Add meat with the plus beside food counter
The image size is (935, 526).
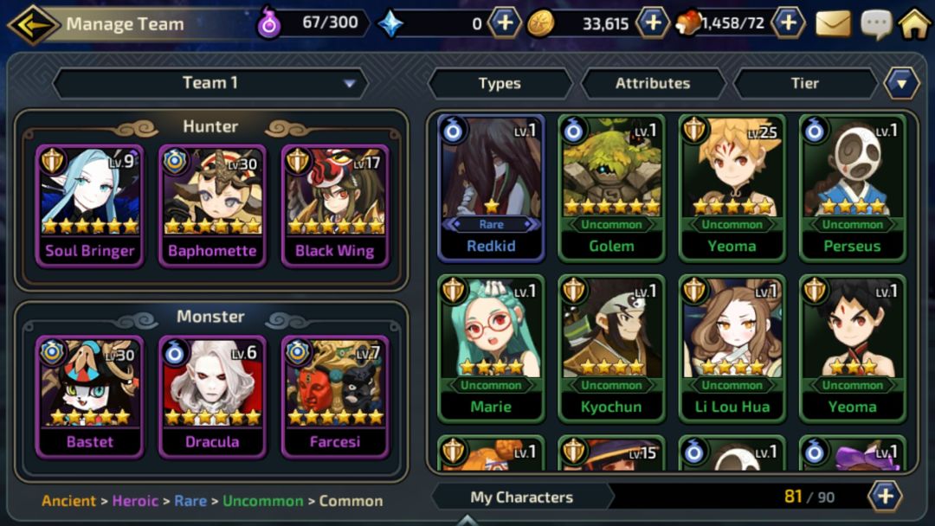pos(789,23)
